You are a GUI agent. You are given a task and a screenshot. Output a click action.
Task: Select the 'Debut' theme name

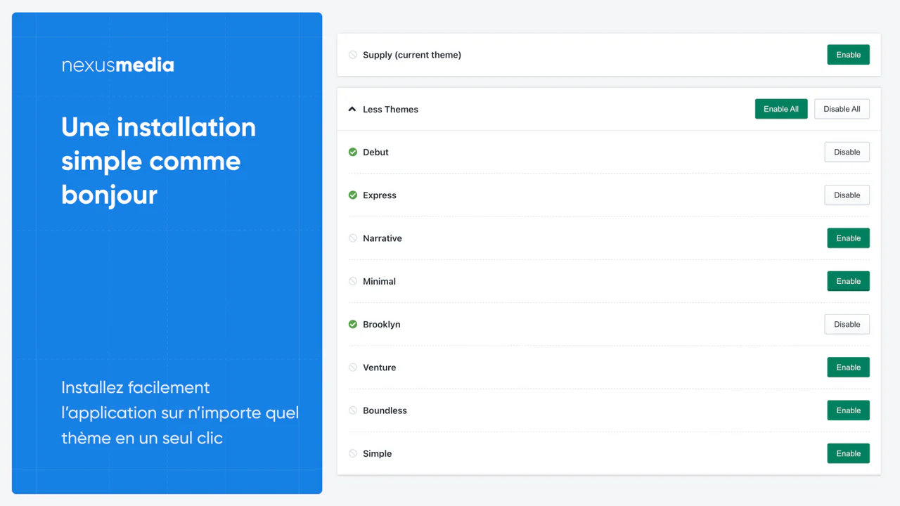375,152
